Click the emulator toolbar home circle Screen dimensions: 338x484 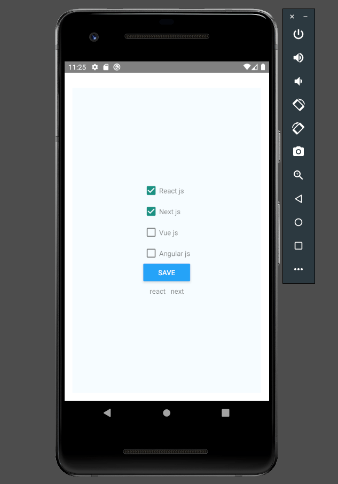298,222
